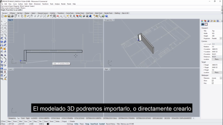
Task: Open the Top viewport title dropdown arrow
Action: 12,20
